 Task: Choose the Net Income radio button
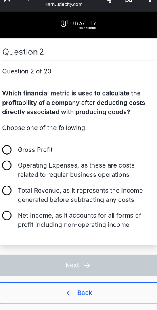(7, 215)
